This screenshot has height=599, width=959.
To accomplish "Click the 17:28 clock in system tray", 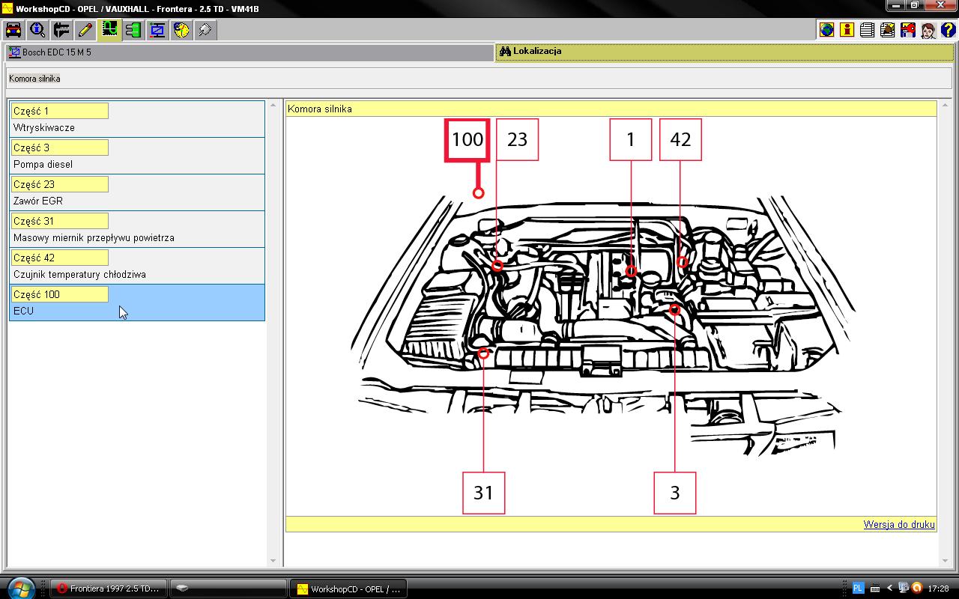I will click(938, 589).
